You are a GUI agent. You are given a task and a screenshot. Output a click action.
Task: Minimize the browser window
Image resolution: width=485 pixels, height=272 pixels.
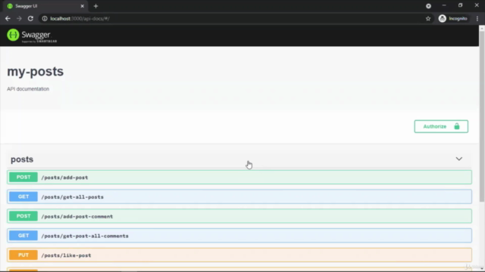(x=444, y=5)
